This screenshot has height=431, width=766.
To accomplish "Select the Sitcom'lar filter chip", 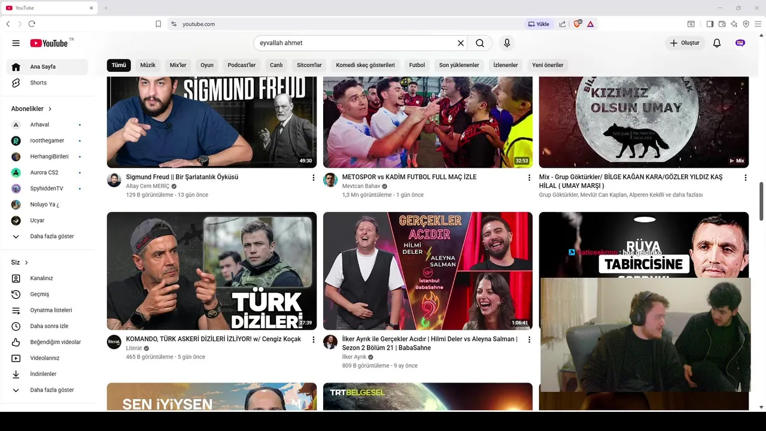I will coord(309,65).
